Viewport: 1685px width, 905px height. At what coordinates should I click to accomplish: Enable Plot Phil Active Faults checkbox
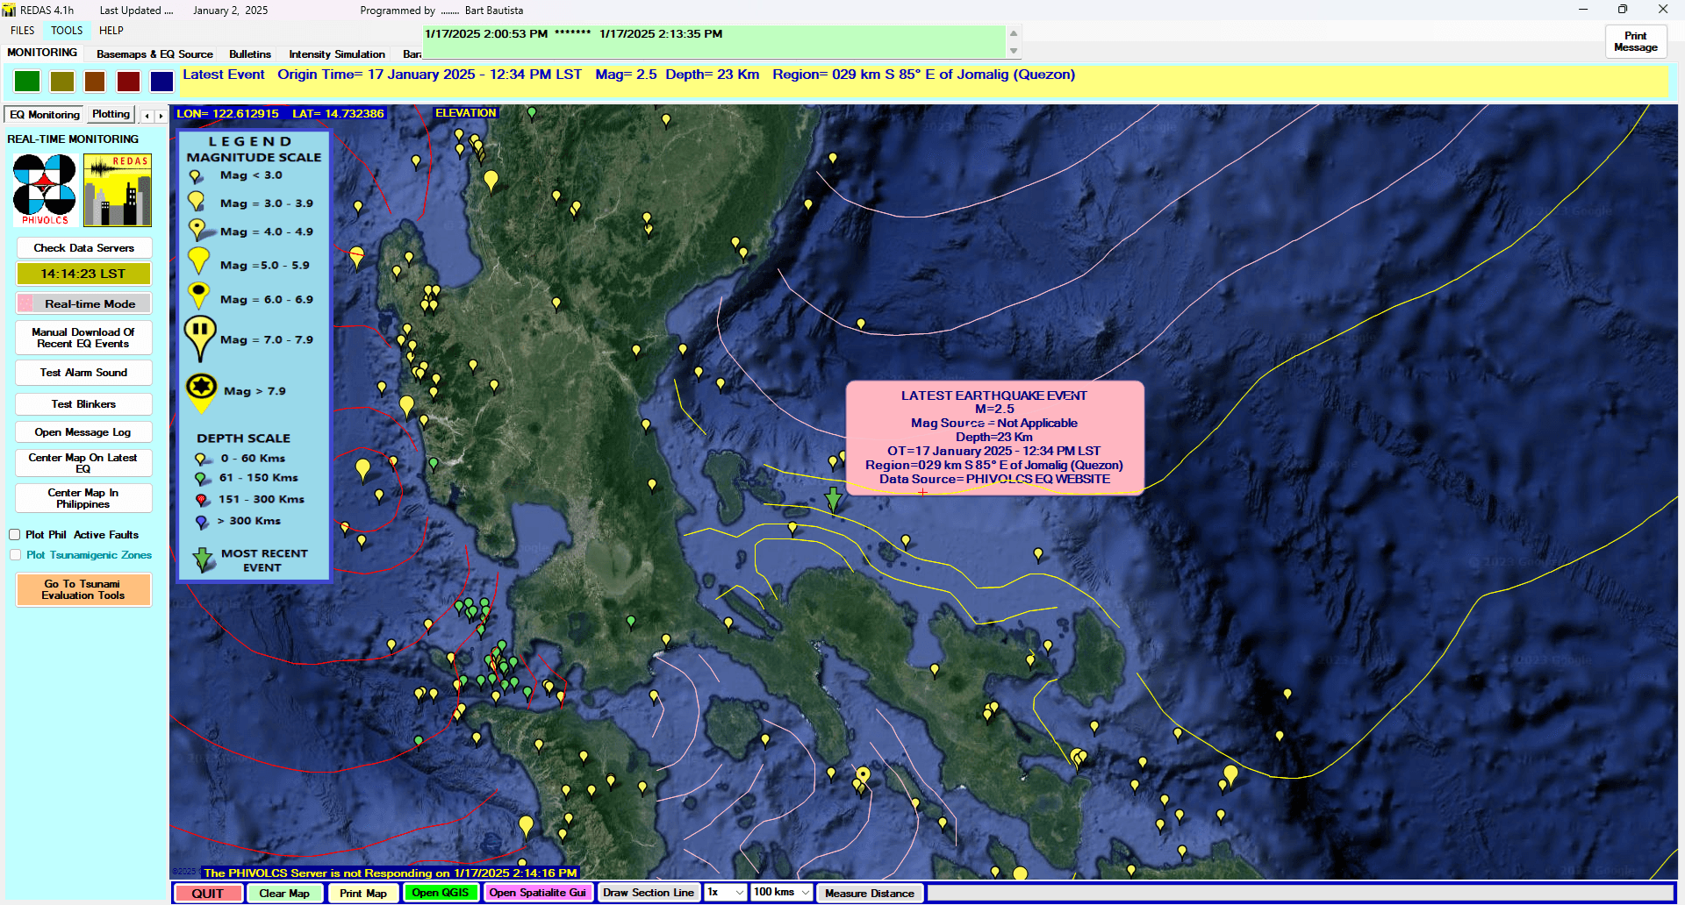pos(15,535)
